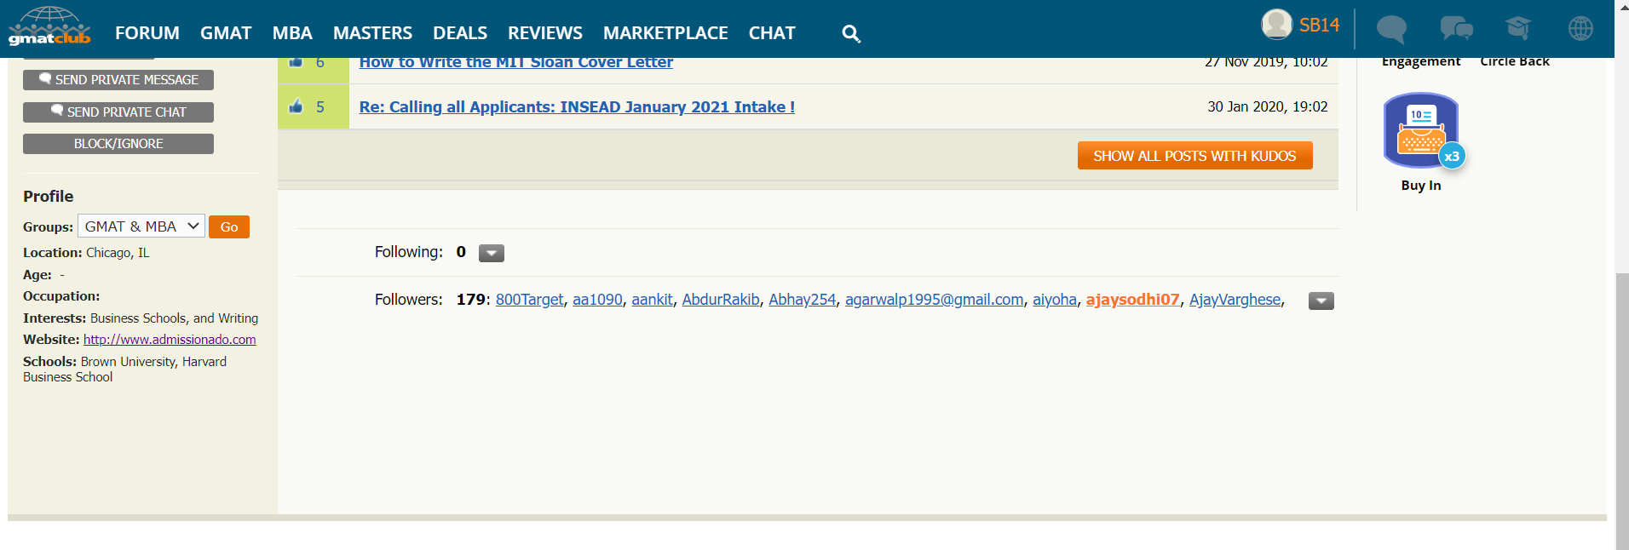The image size is (1629, 550).
Task: Open follower aa1090 profile
Action: point(597,300)
